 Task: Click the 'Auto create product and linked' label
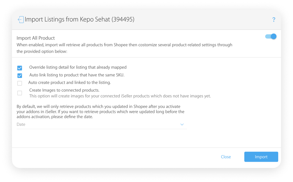[69, 82]
